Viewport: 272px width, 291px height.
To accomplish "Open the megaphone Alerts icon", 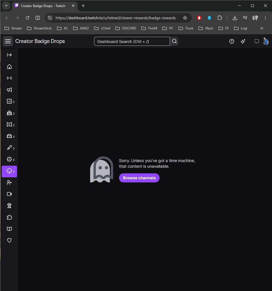I will click(x=9, y=90).
